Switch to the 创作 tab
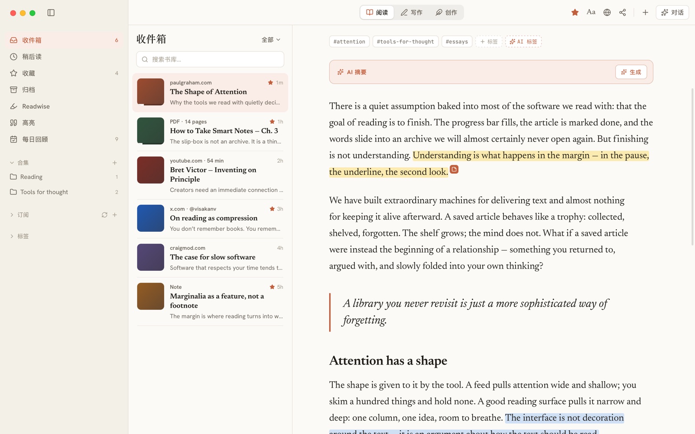The width and height of the screenshot is (695, 434). 446,13
